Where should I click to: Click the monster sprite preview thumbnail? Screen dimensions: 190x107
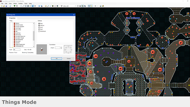pos(42,49)
